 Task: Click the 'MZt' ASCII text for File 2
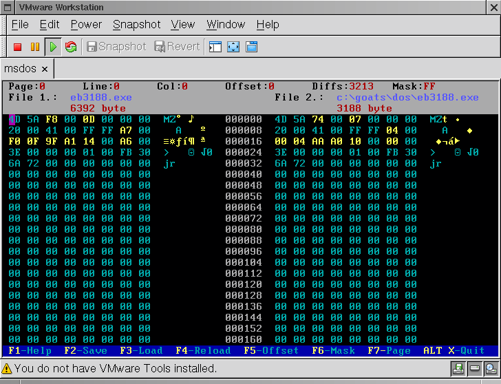(438, 120)
